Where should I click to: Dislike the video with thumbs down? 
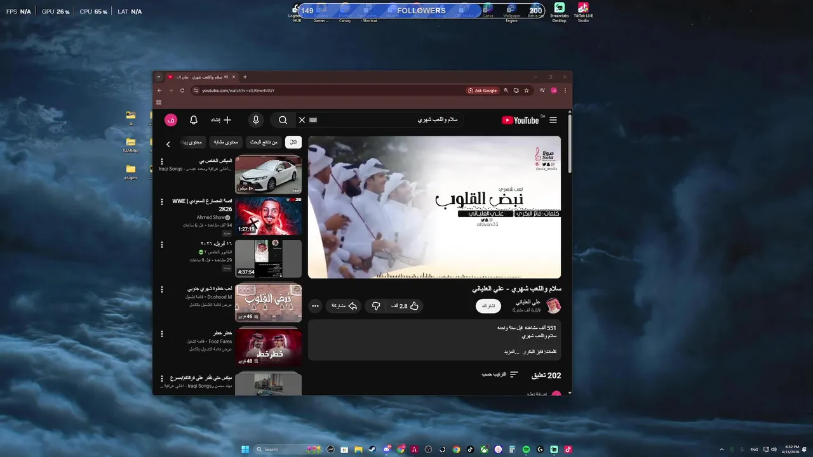click(376, 306)
